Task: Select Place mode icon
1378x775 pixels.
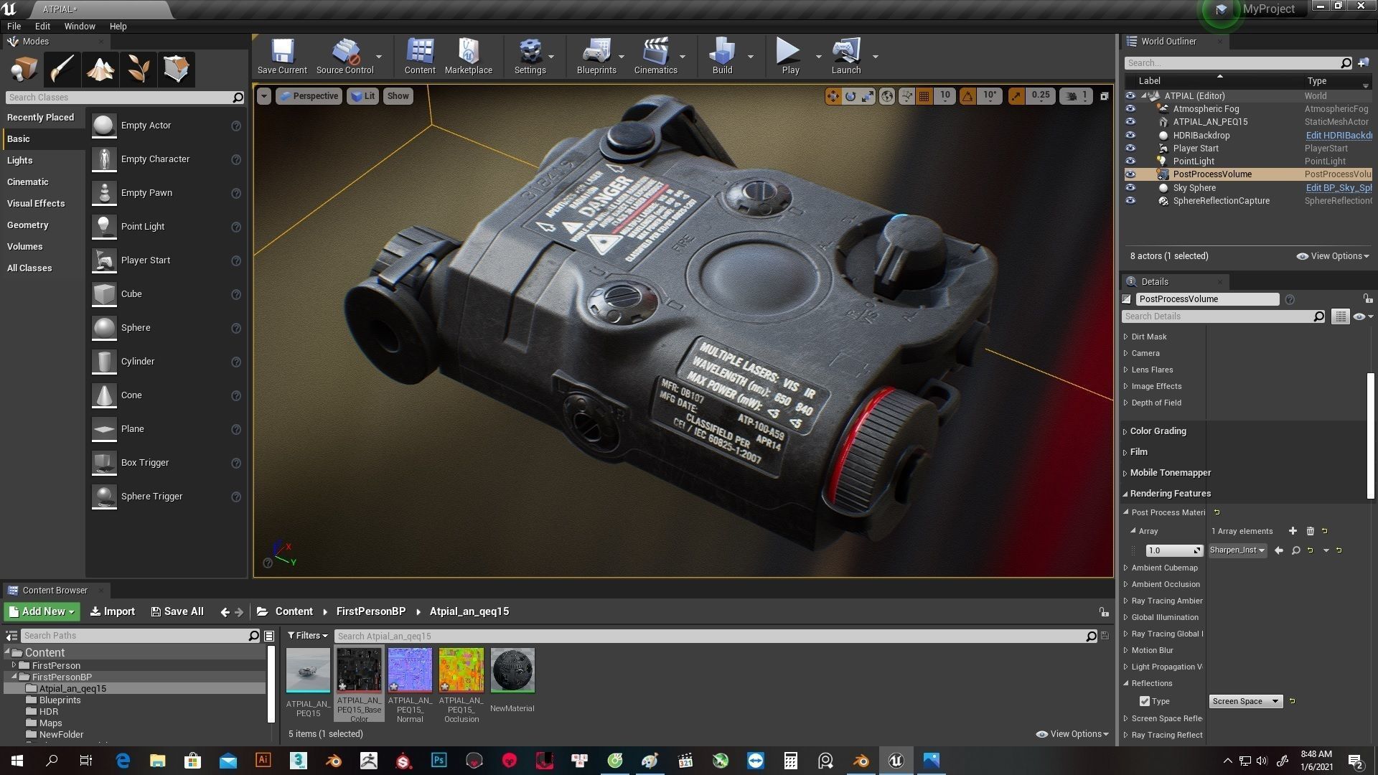Action: coord(24,70)
